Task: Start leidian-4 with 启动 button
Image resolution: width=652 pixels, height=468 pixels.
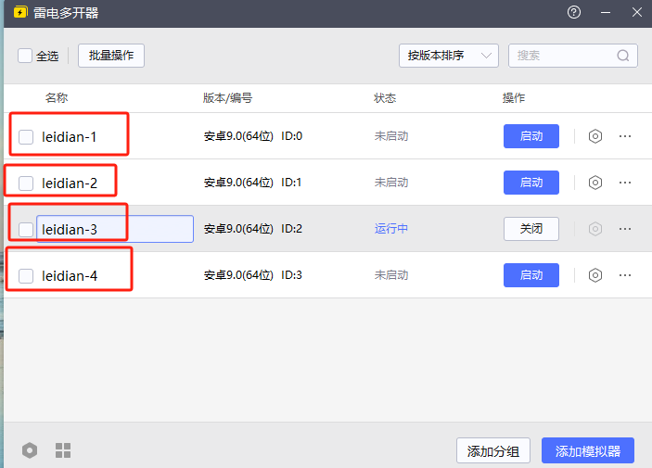Action: tap(531, 275)
